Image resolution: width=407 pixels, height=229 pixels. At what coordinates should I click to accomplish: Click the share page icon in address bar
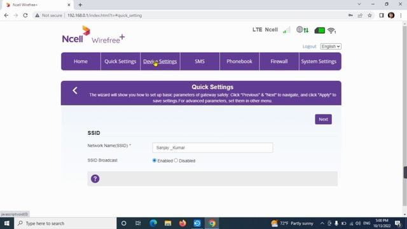(x=360, y=15)
